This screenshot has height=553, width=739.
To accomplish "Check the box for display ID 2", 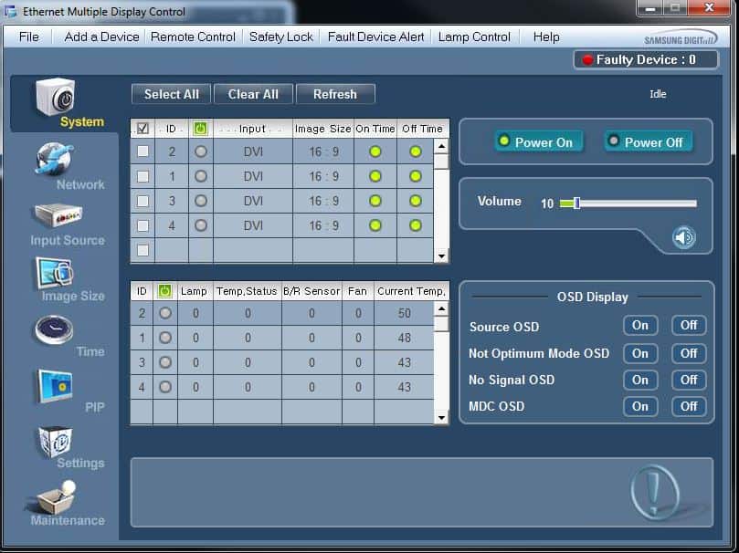I will tap(143, 151).
